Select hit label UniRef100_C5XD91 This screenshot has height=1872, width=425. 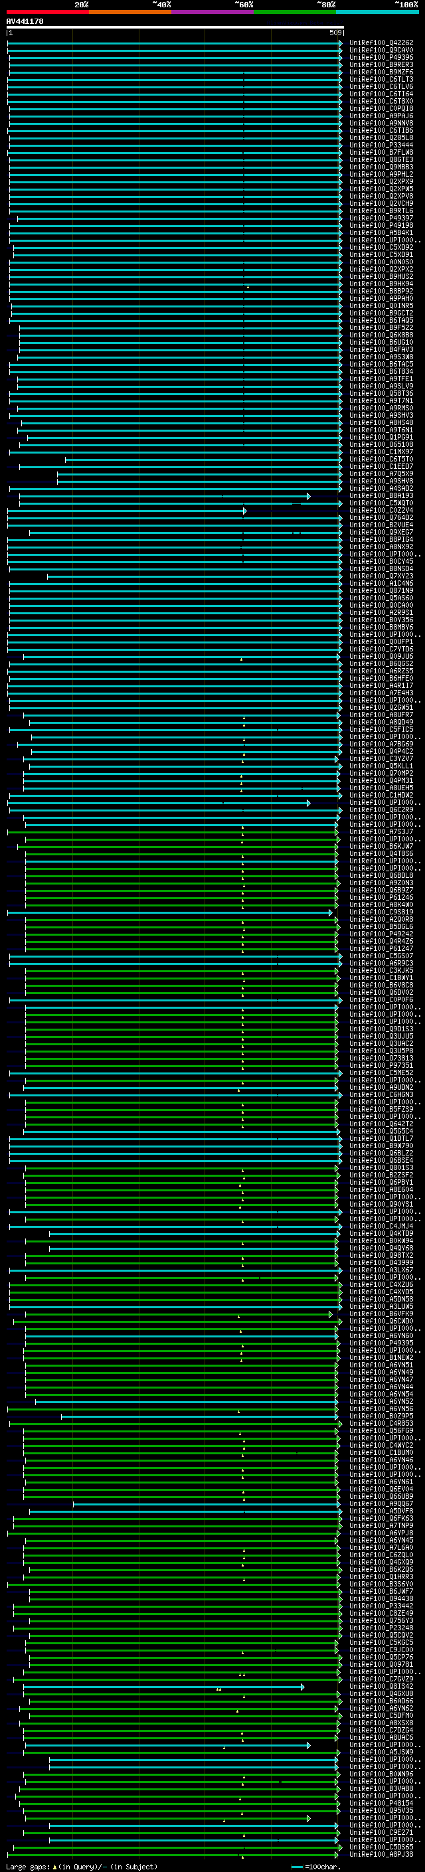coord(381,254)
